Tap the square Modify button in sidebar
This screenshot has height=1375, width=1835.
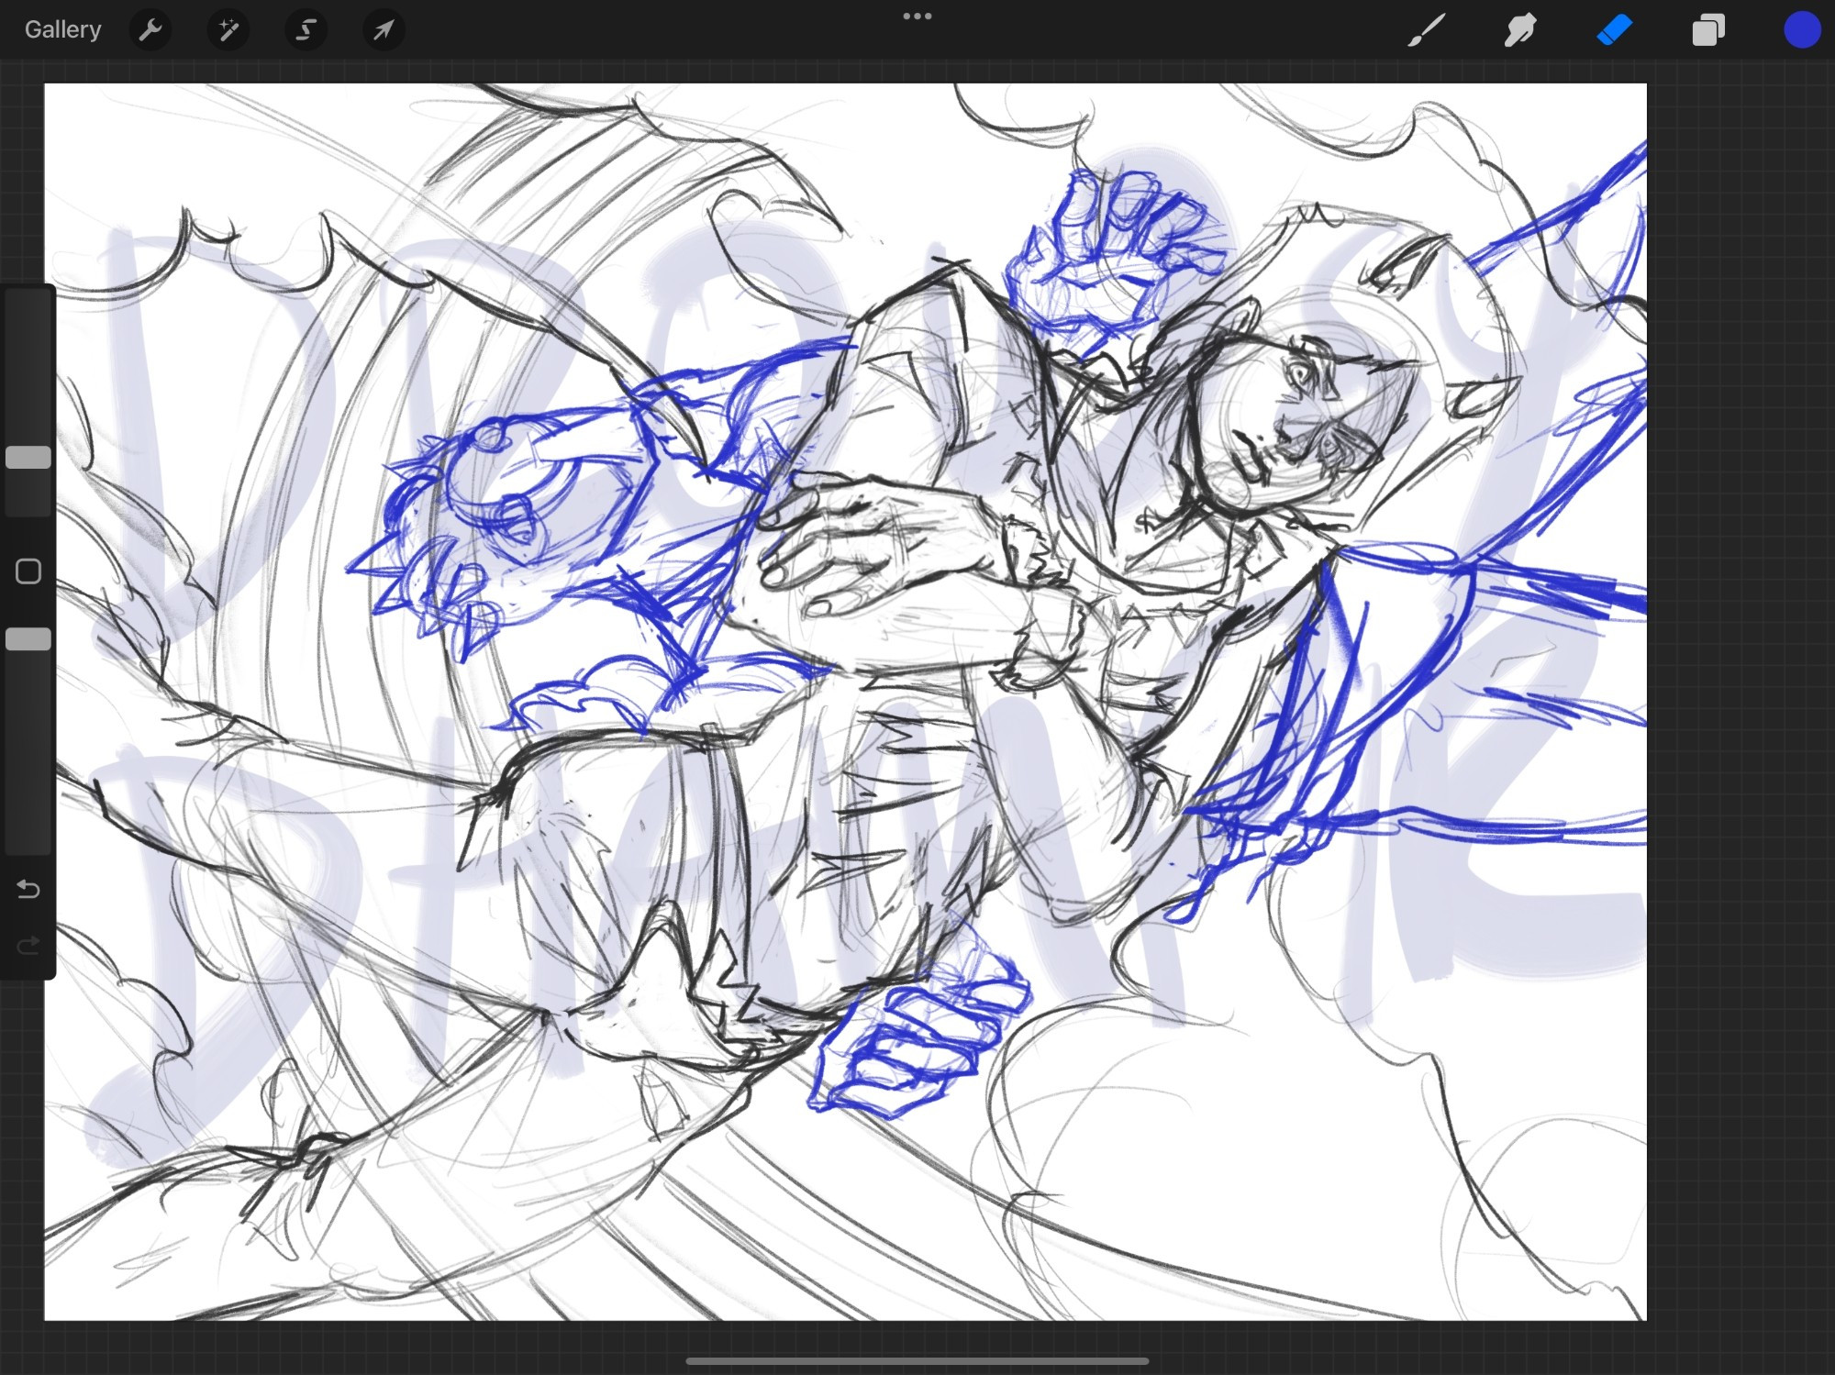coord(28,571)
